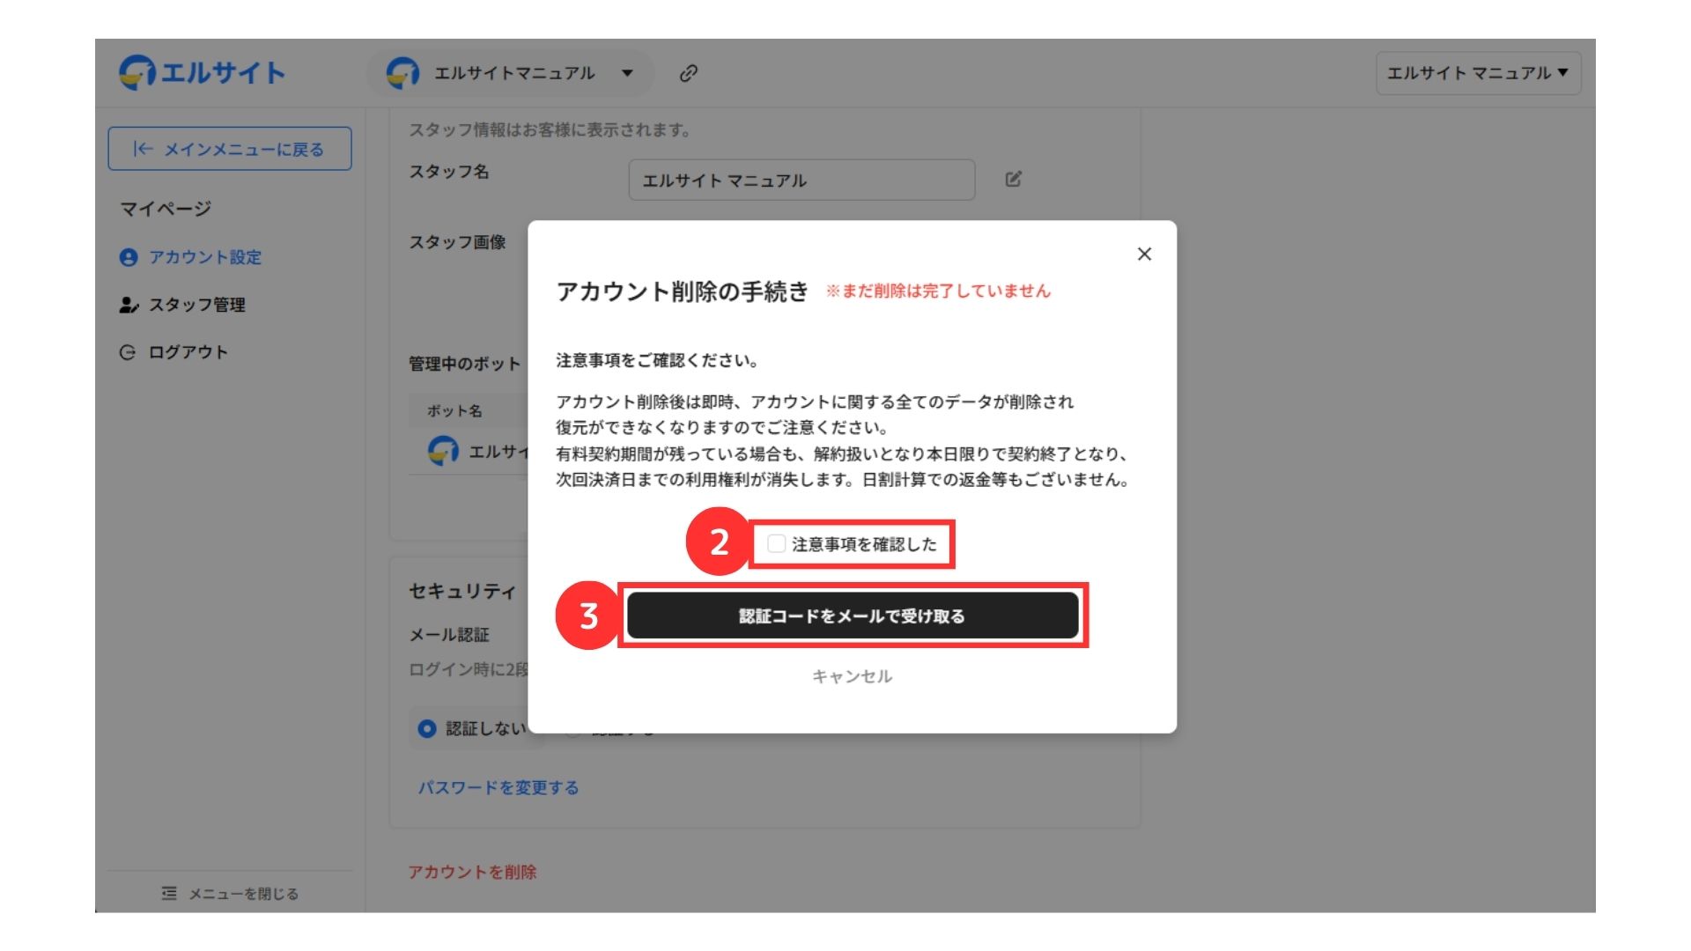Image resolution: width=1691 pixels, height=951 pixels.
Task: Click the account settings person icon
Action: click(129, 257)
